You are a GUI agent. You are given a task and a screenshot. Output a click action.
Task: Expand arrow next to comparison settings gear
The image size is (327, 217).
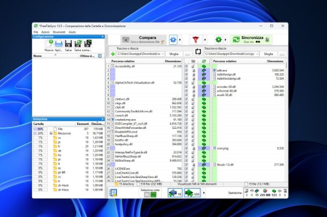coord(180,40)
